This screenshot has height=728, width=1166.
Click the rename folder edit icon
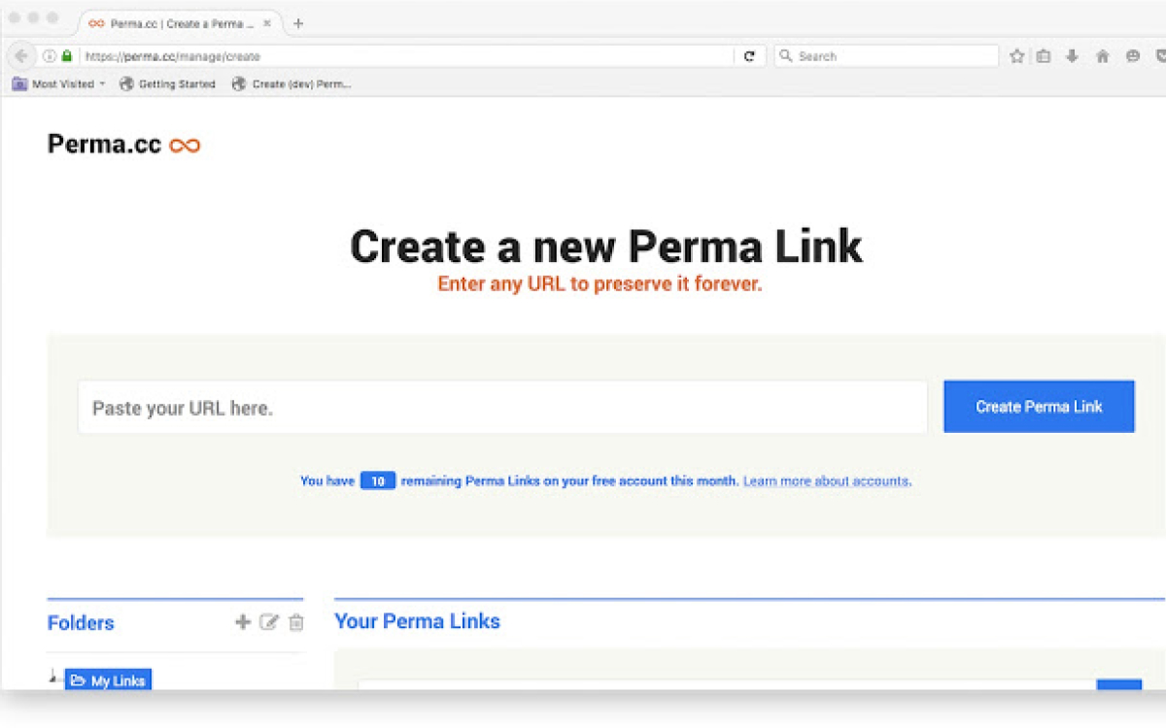coord(269,622)
